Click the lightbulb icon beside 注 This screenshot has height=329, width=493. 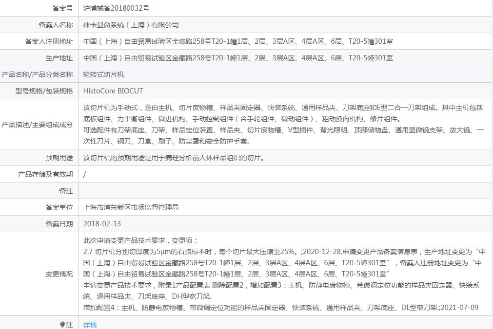tap(62, 325)
